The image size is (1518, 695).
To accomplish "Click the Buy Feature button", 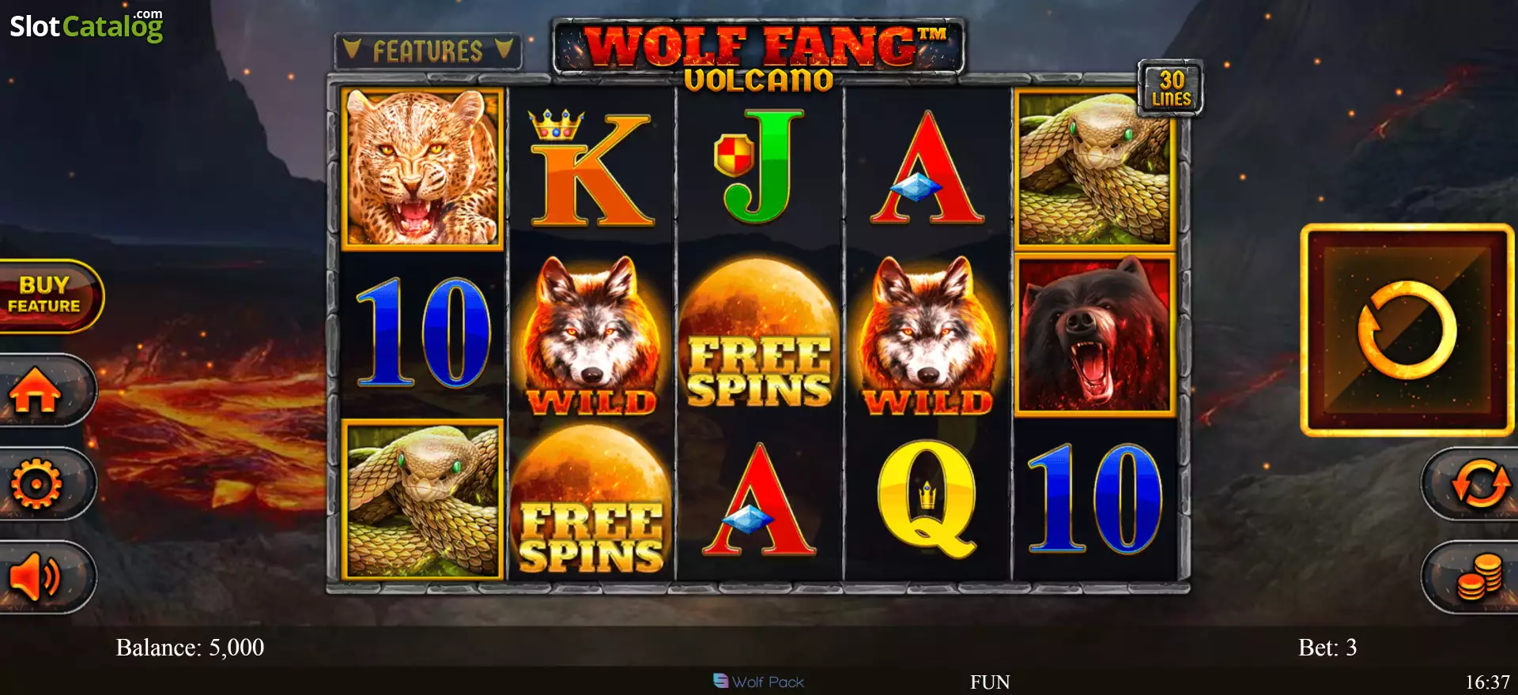I will (x=46, y=295).
